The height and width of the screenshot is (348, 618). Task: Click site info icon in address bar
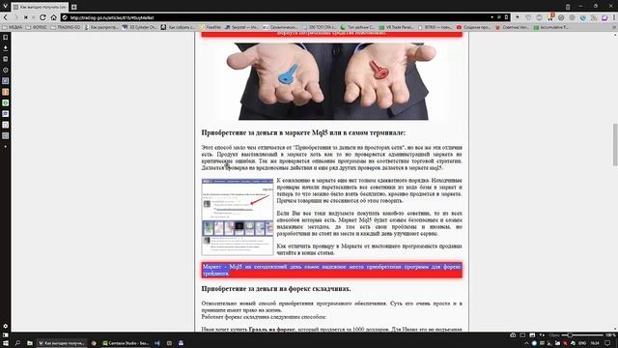[x=65, y=17]
